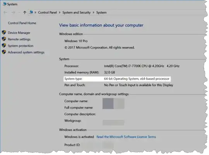Open Advanced system settings
This screenshot has width=209, height=155.
[x=26, y=52]
